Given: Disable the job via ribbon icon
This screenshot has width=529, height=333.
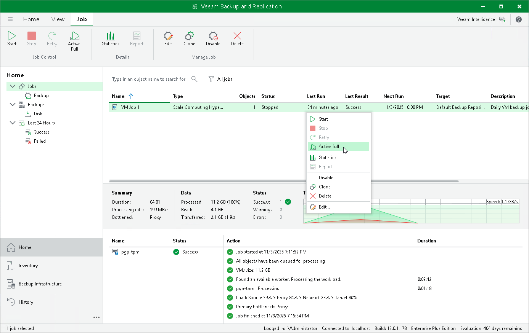Looking at the screenshot, I should pos(213,36).
